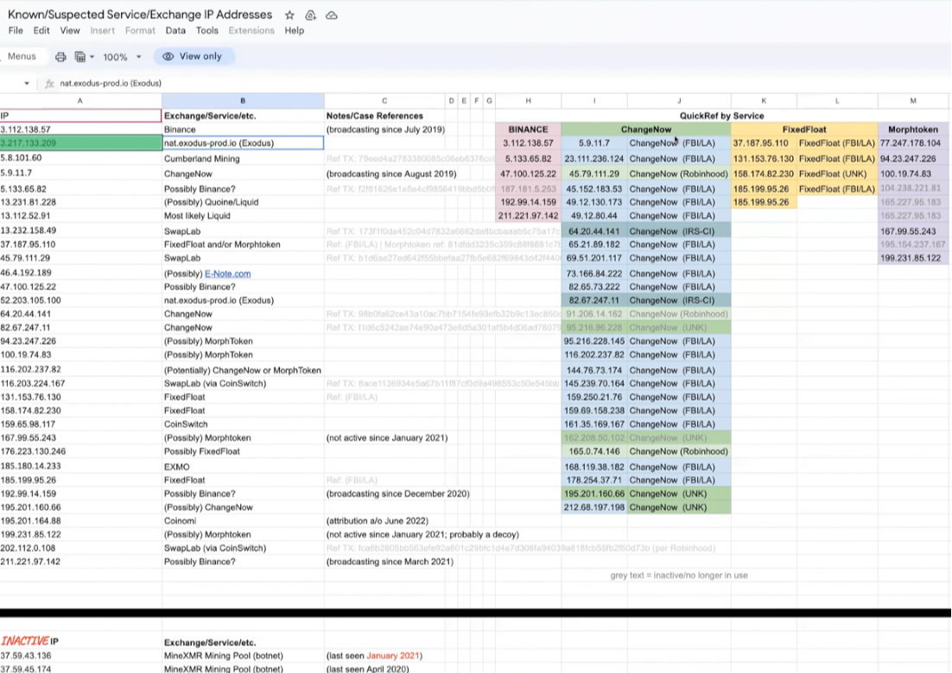Select the Coinomi cell
This screenshot has width=952, height=673.
[243, 521]
